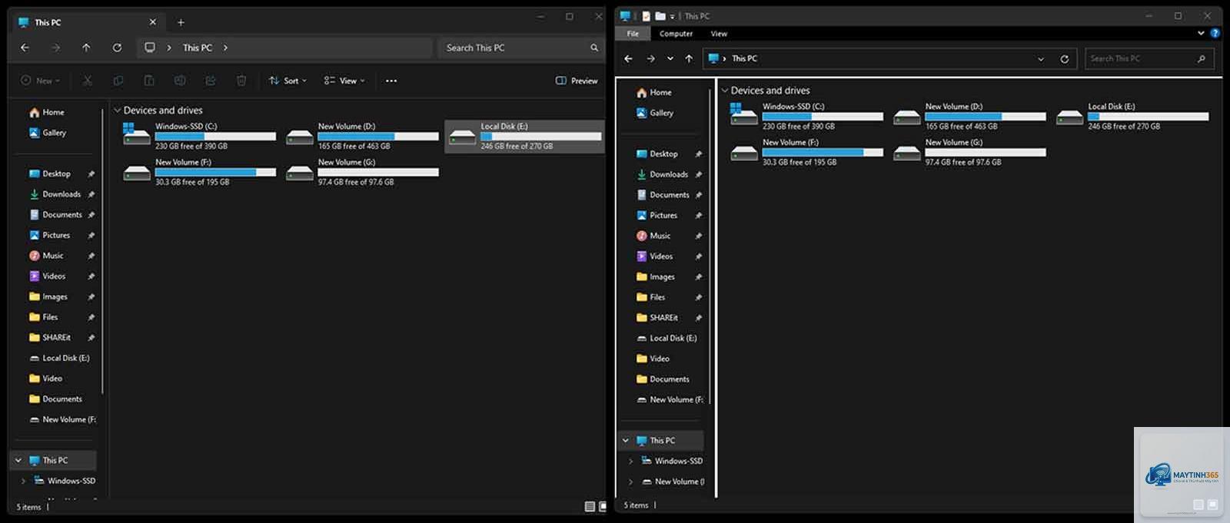This screenshot has width=1230, height=523.
Task: Open SHAREit folder in right window sidebar
Action: [x=658, y=318]
